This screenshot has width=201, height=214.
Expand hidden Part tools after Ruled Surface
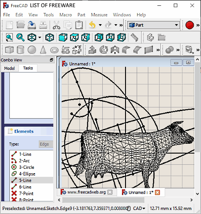(x=158, y=50)
